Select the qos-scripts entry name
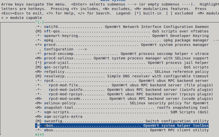This screenshot has height=137, width=219. click(56, 67)
